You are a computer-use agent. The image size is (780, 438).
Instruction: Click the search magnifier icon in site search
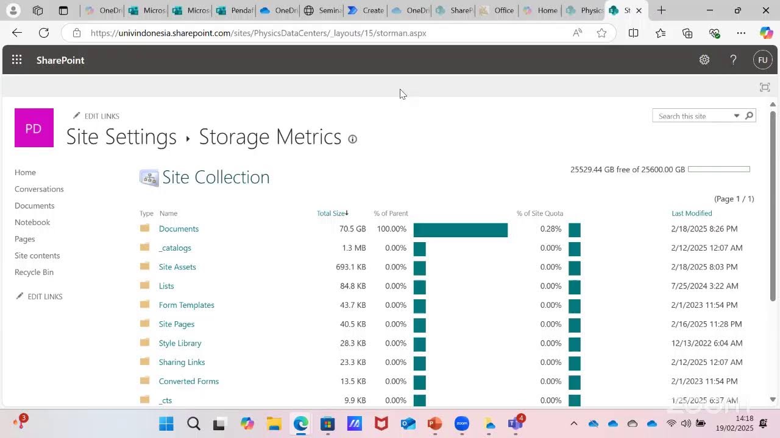(749, 116)
